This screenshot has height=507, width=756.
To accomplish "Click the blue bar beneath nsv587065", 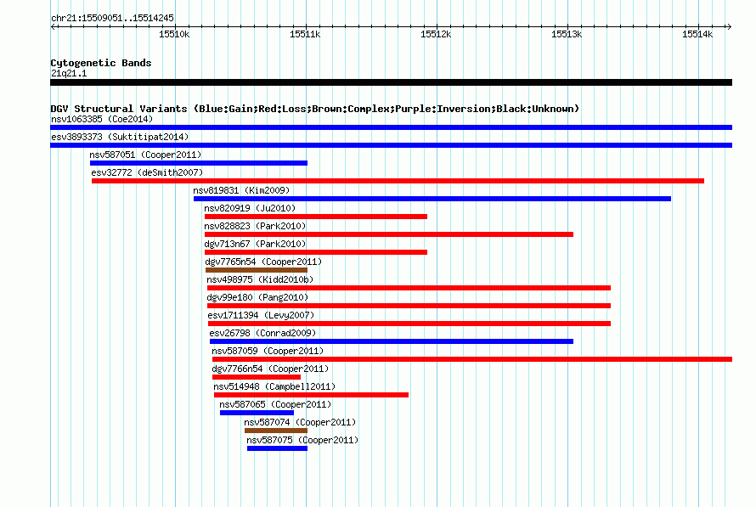I will [x=257, y=413].
